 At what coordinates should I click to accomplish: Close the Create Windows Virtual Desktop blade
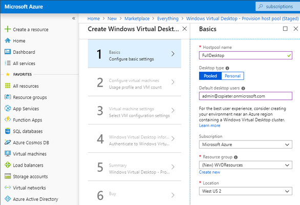(184, 29)
